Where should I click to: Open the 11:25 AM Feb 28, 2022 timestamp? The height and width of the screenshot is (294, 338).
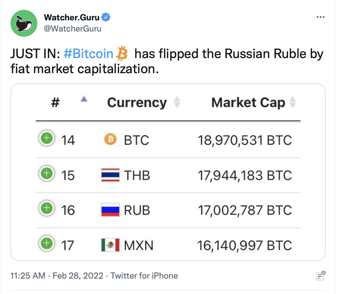click(x=57, y=276)
